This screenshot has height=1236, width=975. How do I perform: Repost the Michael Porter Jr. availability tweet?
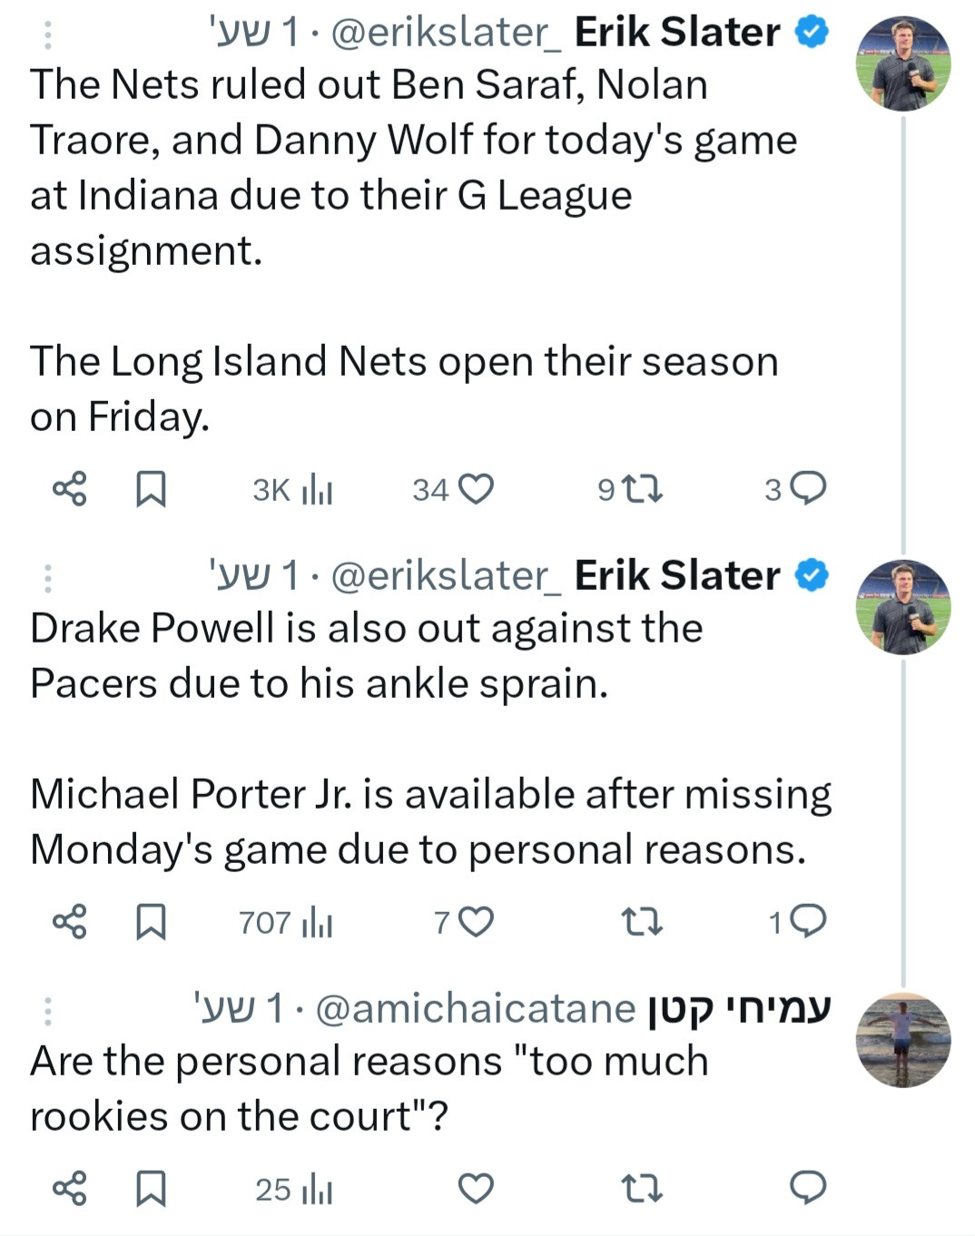point(642,922)
